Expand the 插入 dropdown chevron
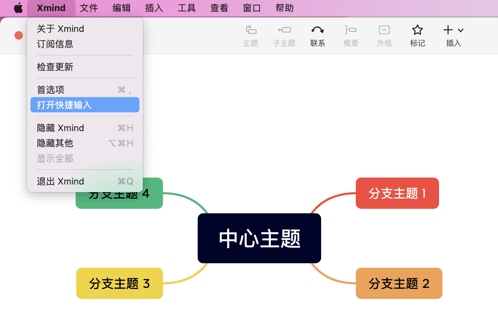Viewport: 498px width, 317px height. point(460,30)
